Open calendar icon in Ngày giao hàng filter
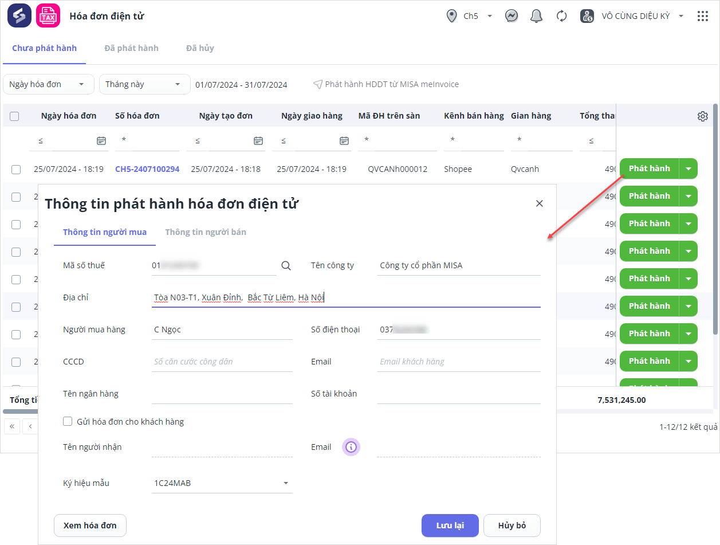 (344, 140)
